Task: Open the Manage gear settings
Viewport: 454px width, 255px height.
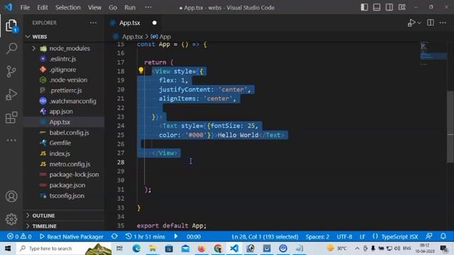Action: (11, 219)
